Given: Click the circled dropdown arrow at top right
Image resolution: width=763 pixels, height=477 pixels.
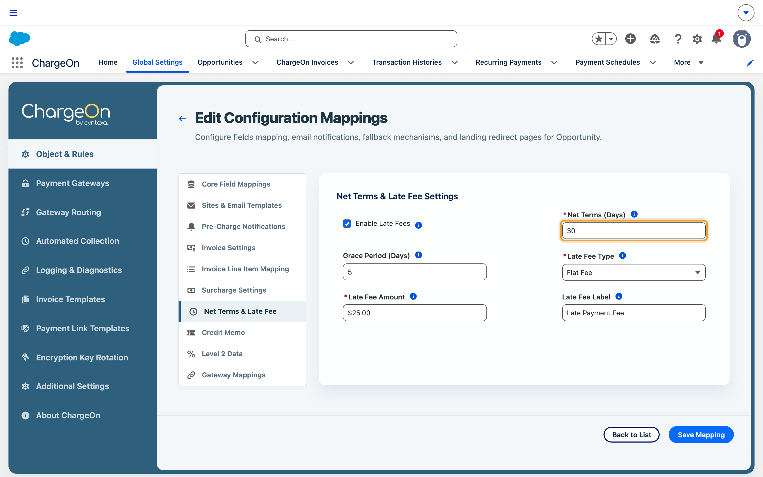Looking at the screenshot, I should click(746, 13).
